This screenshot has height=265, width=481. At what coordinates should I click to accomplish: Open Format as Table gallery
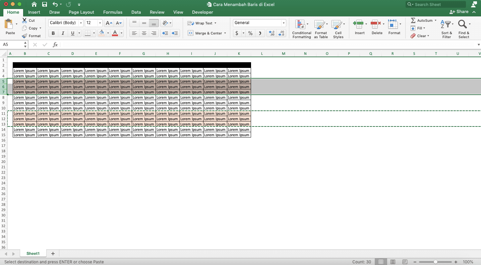click(321, 29)
